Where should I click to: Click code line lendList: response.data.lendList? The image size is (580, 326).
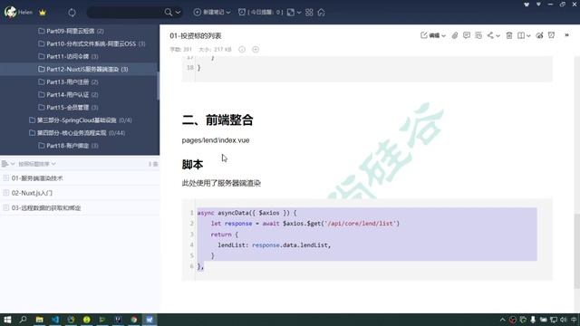coord(274,245)
